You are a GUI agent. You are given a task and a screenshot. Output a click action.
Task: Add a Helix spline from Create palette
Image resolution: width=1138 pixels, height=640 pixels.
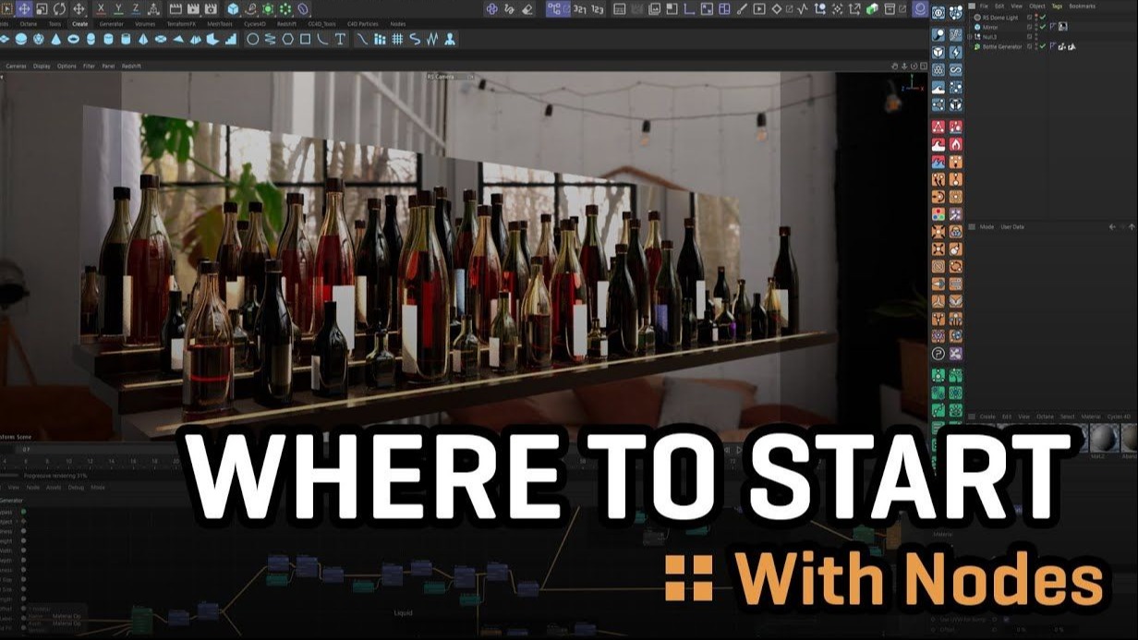271,40
